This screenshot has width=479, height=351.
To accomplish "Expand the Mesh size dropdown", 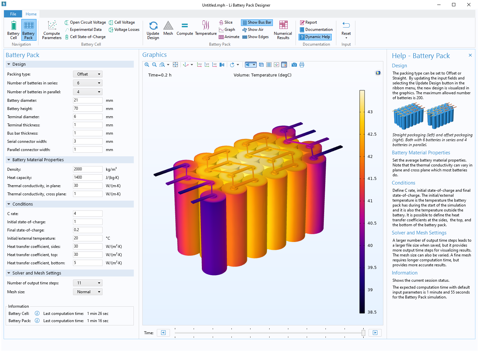I will 87,292.
